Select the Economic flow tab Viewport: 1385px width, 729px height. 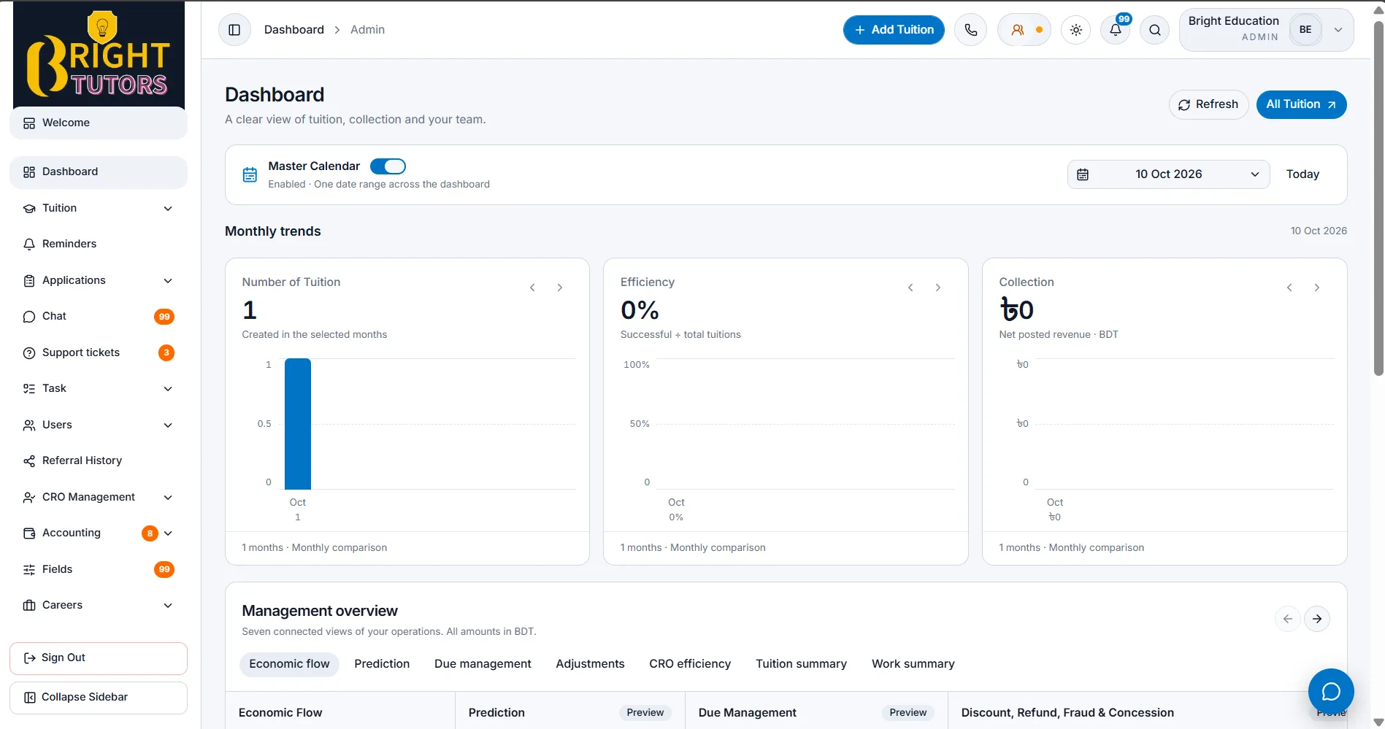pos(289,664)
